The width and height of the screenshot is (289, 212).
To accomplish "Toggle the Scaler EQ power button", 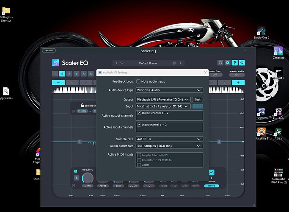I will pos(242,63).
